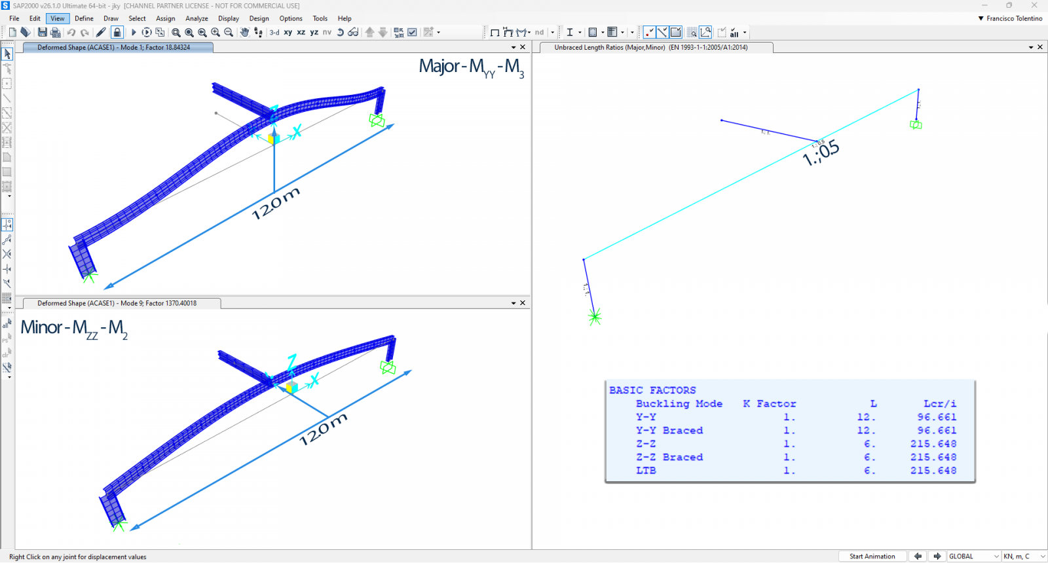Click the Print icon
Image resolution: width=1048 pixels, height=563 pixels.
tap(56, 32)
